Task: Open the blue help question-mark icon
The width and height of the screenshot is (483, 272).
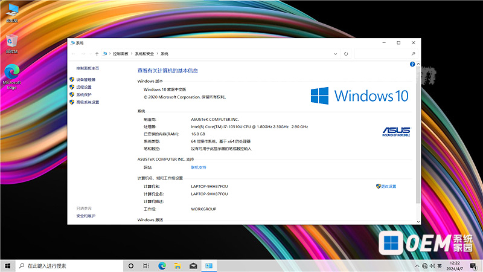Action: pyautogui.click(x=412, y=64)
